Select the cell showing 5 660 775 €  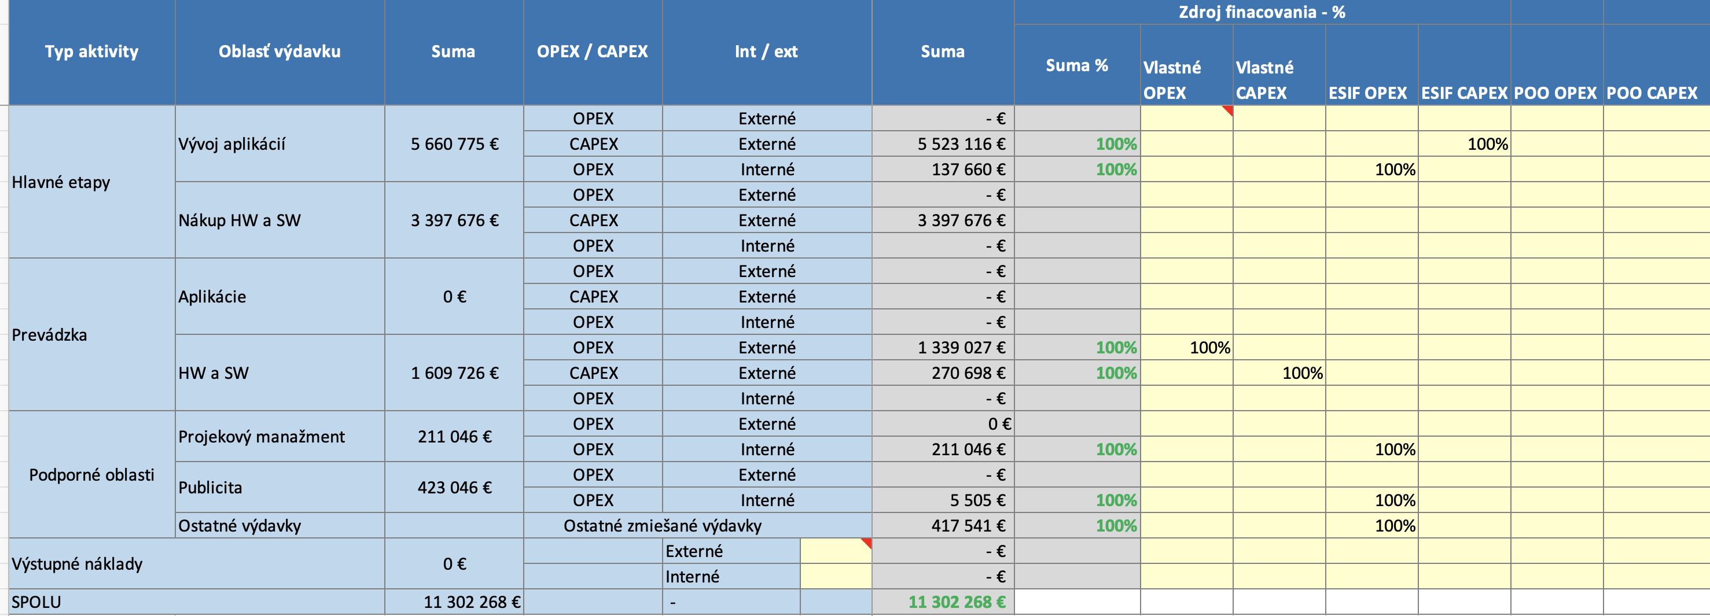454,144
